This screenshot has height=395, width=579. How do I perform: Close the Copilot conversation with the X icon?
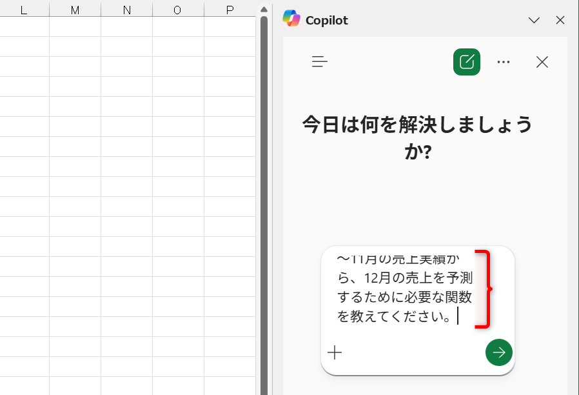pos(542,62)
